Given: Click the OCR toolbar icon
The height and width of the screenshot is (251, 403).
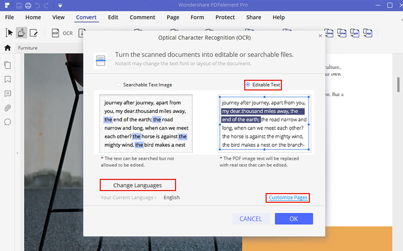Looking at the screenshot, I should [x=55, y=33].
